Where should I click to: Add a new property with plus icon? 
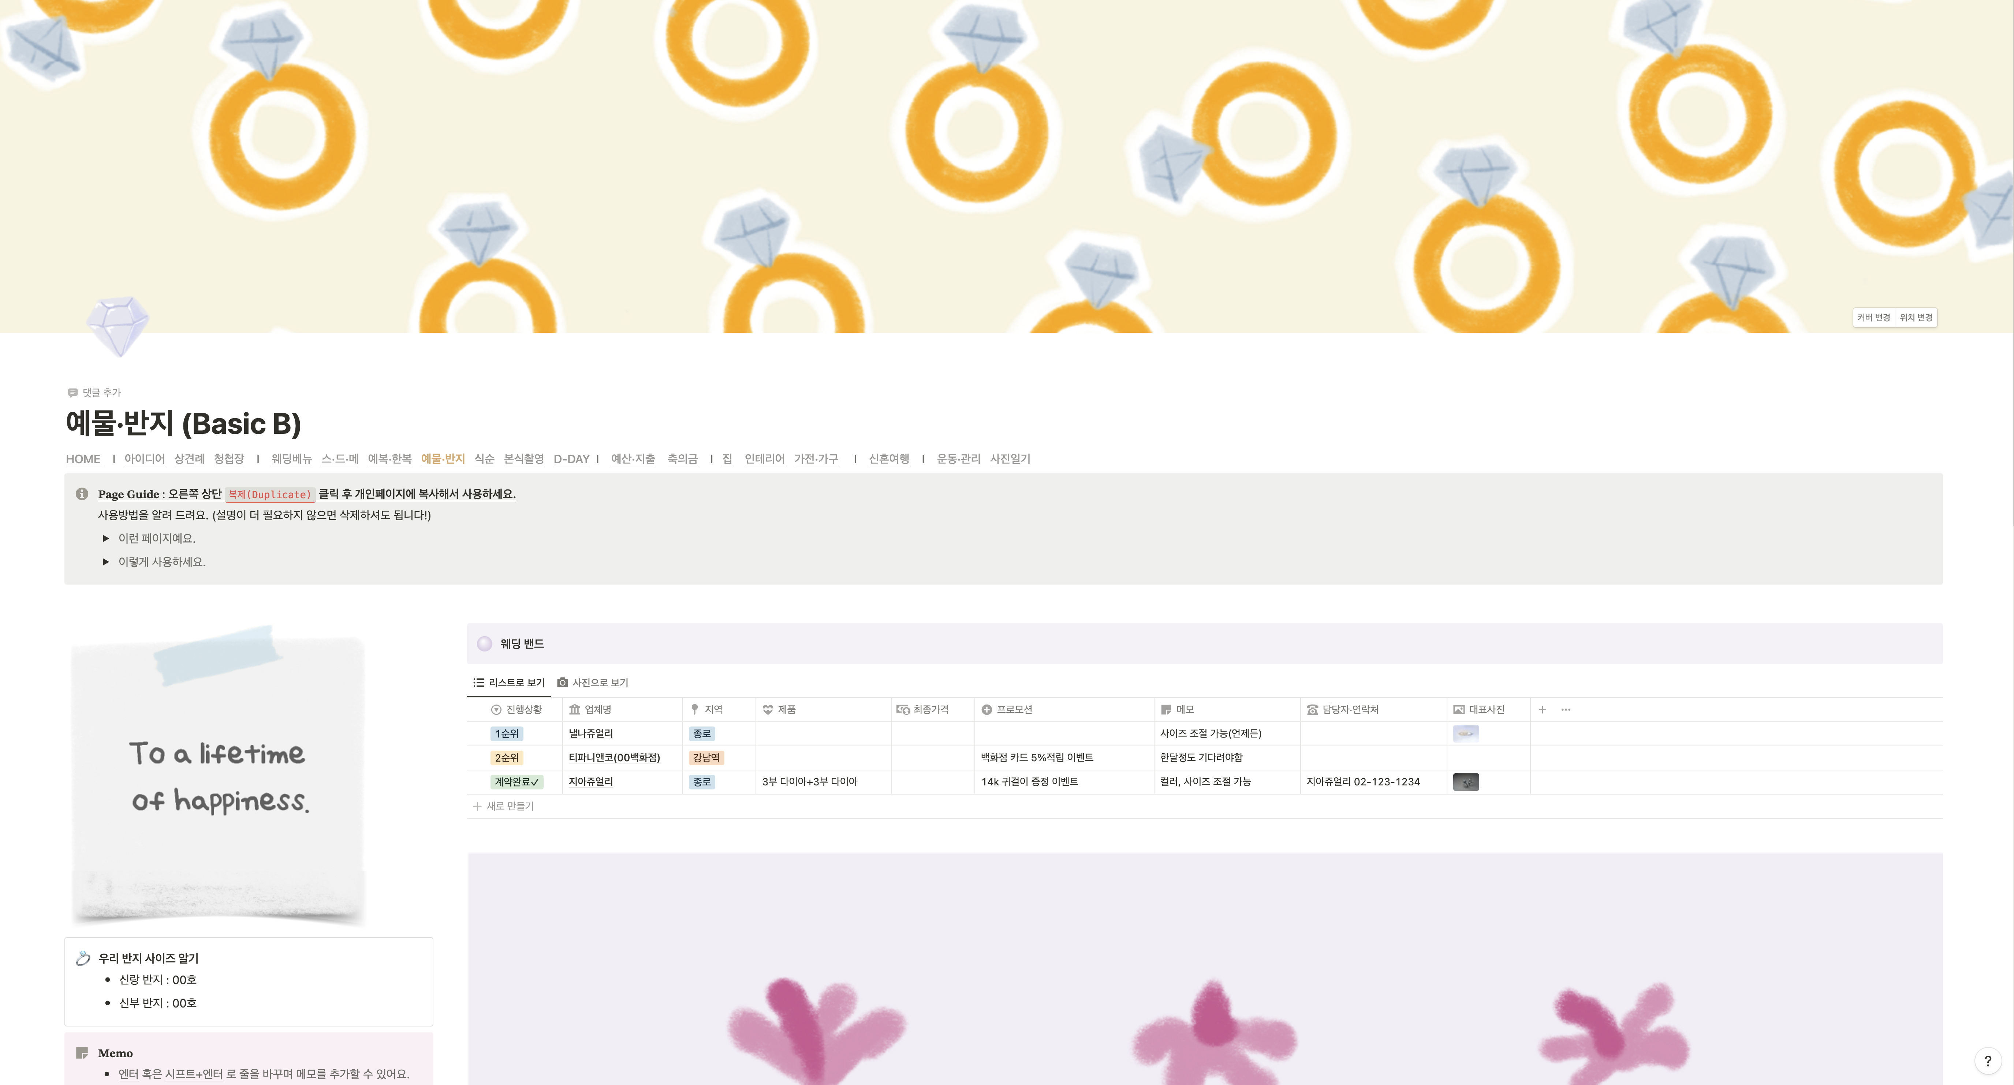[x=1543, y=710]
